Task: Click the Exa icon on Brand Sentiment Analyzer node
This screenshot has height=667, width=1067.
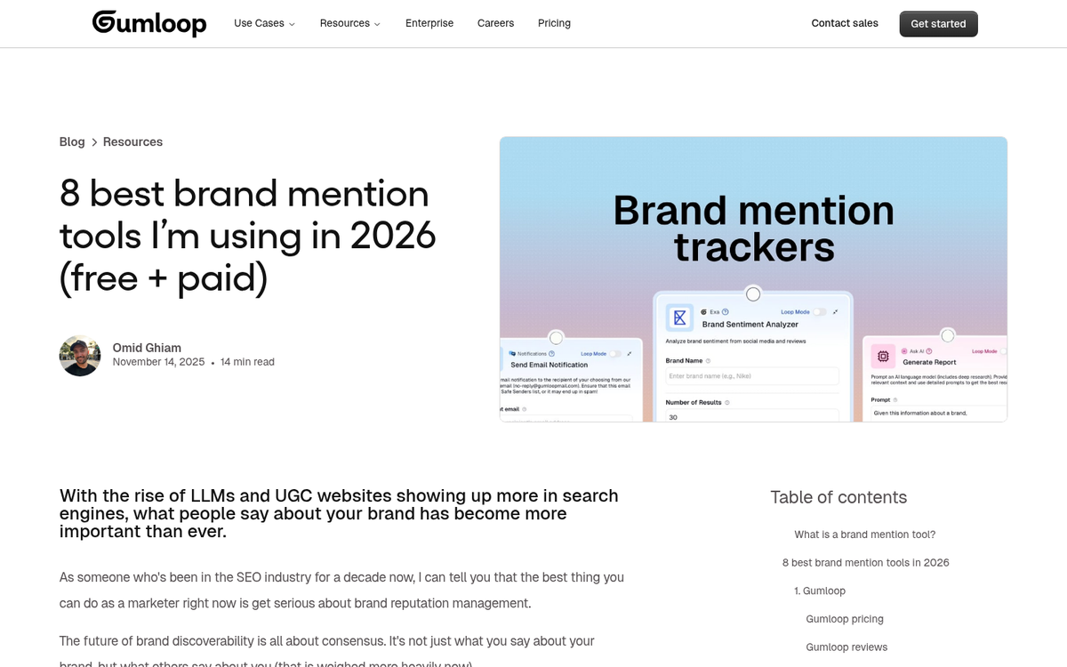Action: tap(704, 312)
